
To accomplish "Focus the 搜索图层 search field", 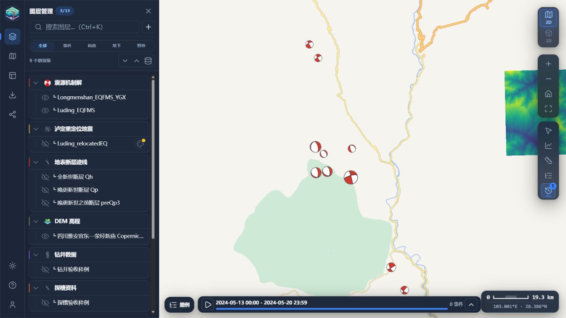I will click(84, 27).
